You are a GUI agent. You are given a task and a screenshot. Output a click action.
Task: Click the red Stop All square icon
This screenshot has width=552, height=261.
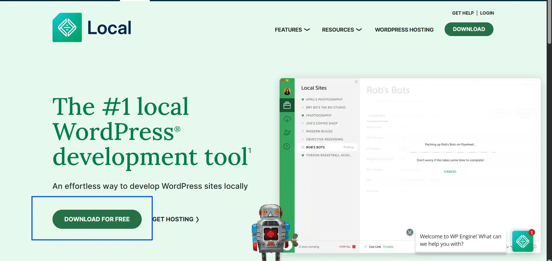[x=354, y=247]
